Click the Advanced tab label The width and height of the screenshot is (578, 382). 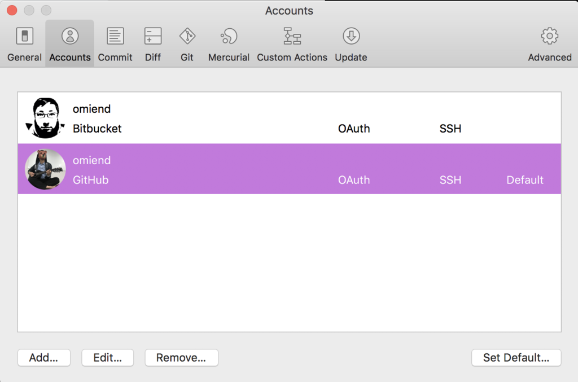[x=550, y=58]
